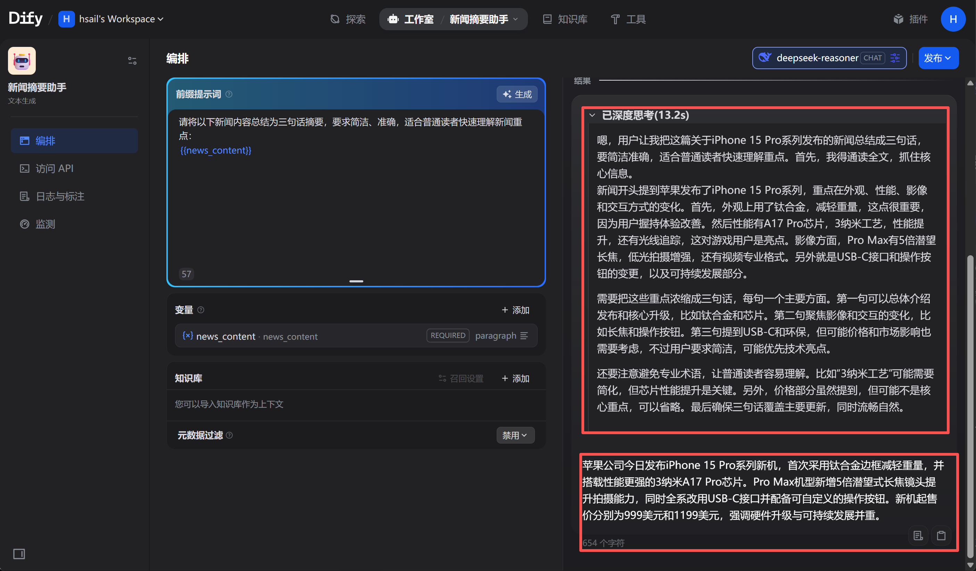Click the Dify logo
Screen dimensions: 976x571
pyautogui.click(x=26, y=18)
